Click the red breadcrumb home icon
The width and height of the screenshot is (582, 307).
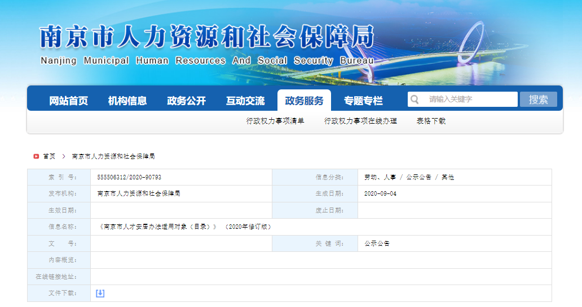[x=36, y=156]
